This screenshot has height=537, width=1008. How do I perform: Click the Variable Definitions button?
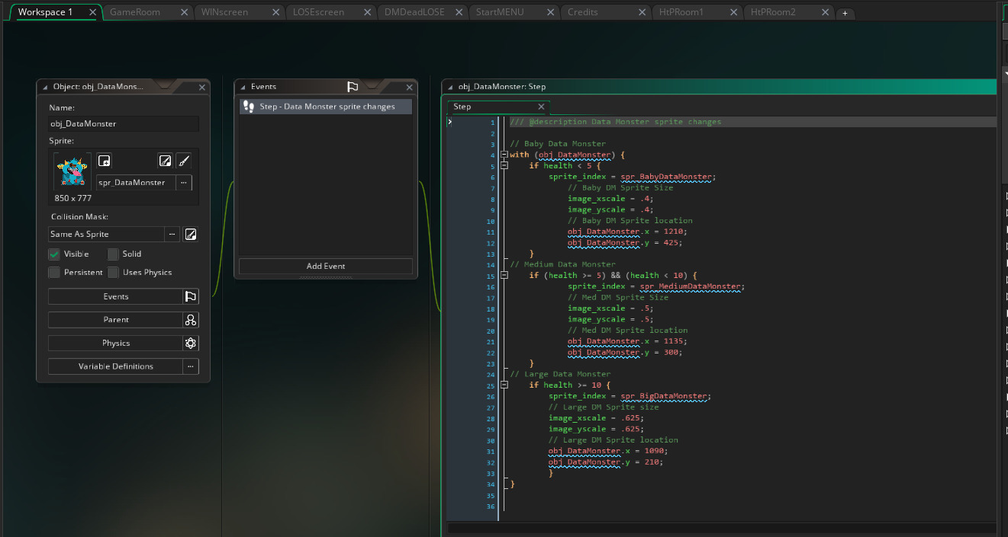tap(115, 366)
